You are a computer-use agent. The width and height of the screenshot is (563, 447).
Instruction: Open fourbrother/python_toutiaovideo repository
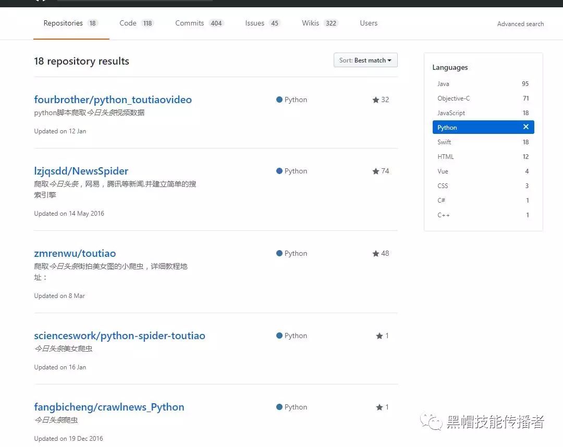[x=113, y=100]
